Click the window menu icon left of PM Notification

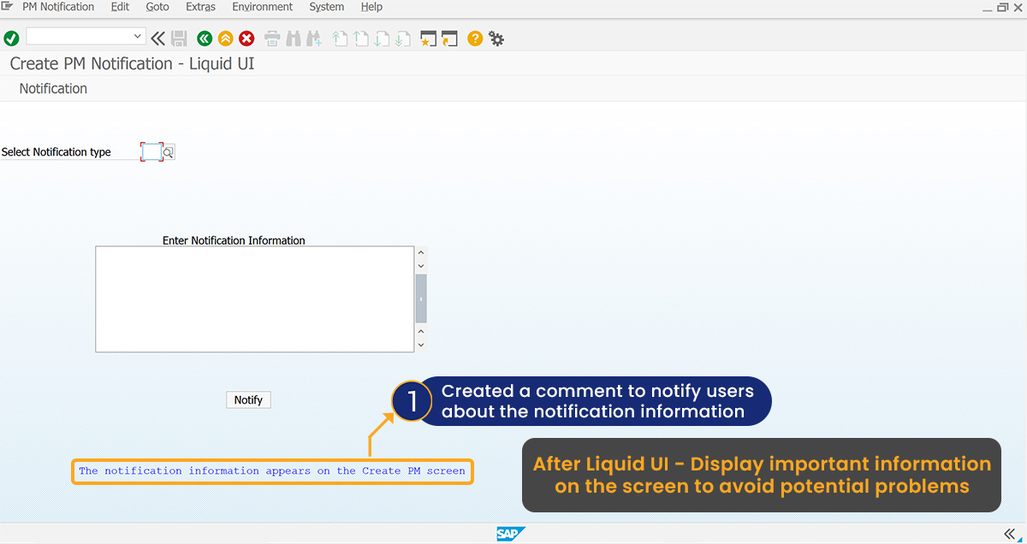[8, 6]
